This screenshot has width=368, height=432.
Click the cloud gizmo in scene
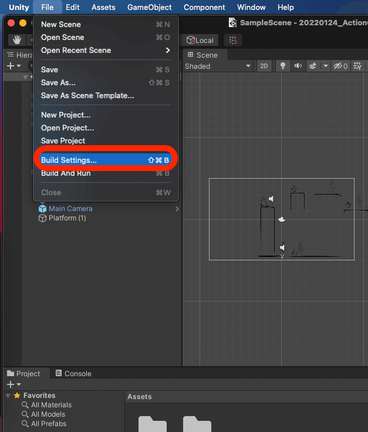(x=282, y=220)
